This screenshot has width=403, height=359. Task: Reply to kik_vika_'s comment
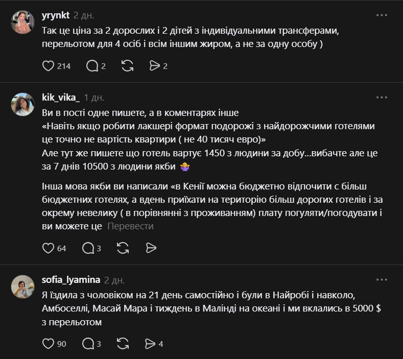(x=88, y=248)
